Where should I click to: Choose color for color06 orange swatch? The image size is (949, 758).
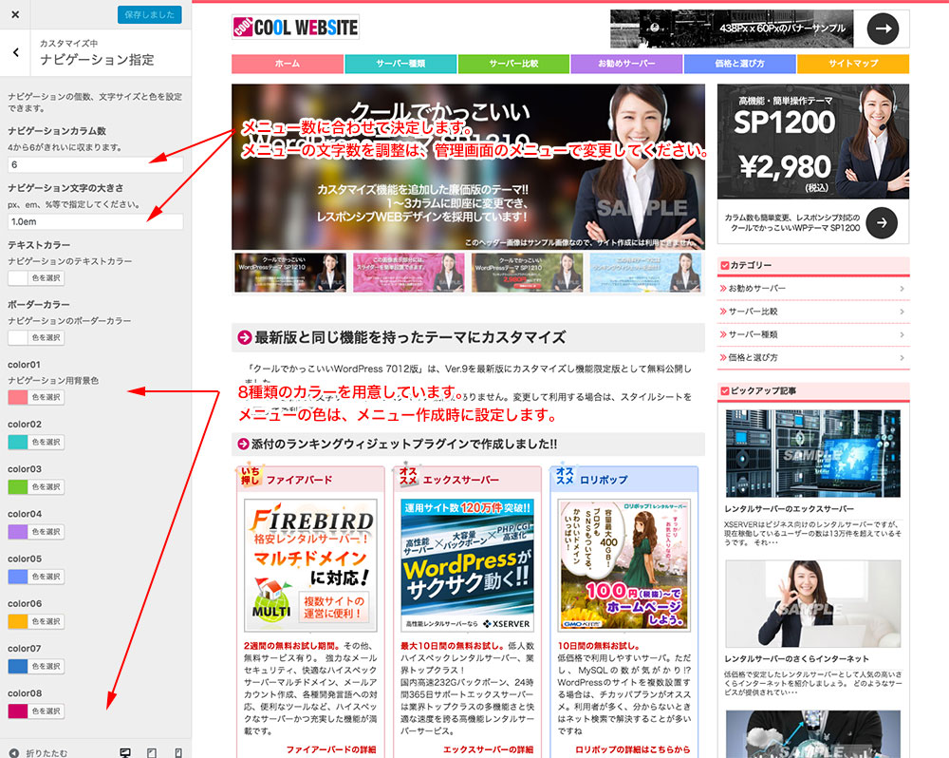(x=36, y=621)
